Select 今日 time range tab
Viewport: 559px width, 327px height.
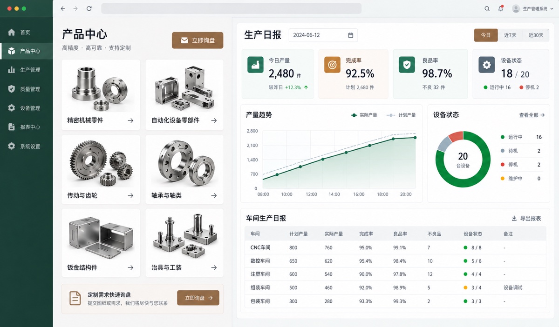point(486,35)
